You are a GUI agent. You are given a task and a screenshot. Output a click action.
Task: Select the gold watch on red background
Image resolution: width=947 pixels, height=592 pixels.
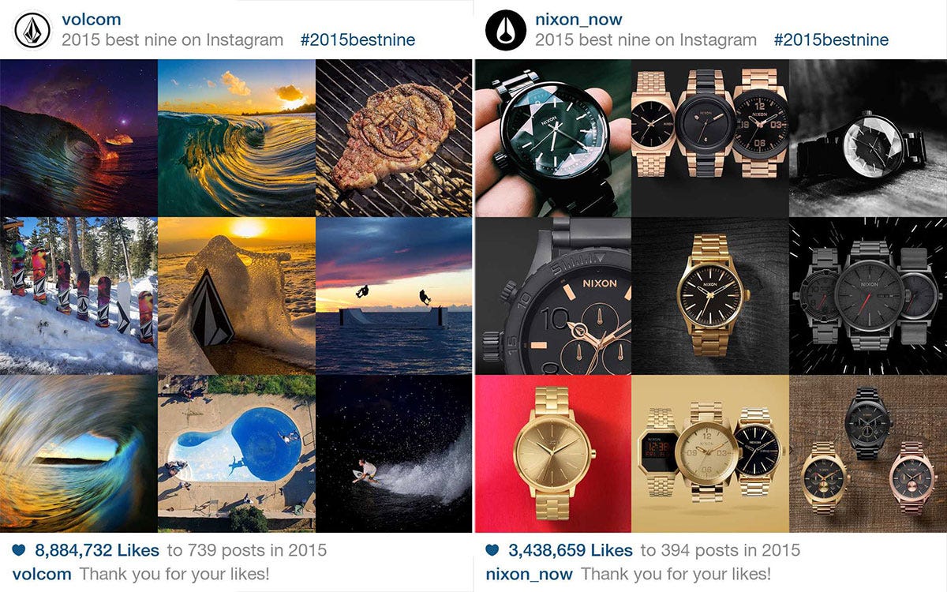pos(552,454)
